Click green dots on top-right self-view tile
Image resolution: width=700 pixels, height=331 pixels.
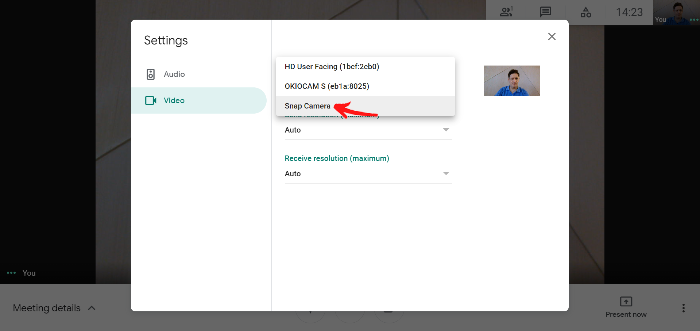click(x=694, y=20)
